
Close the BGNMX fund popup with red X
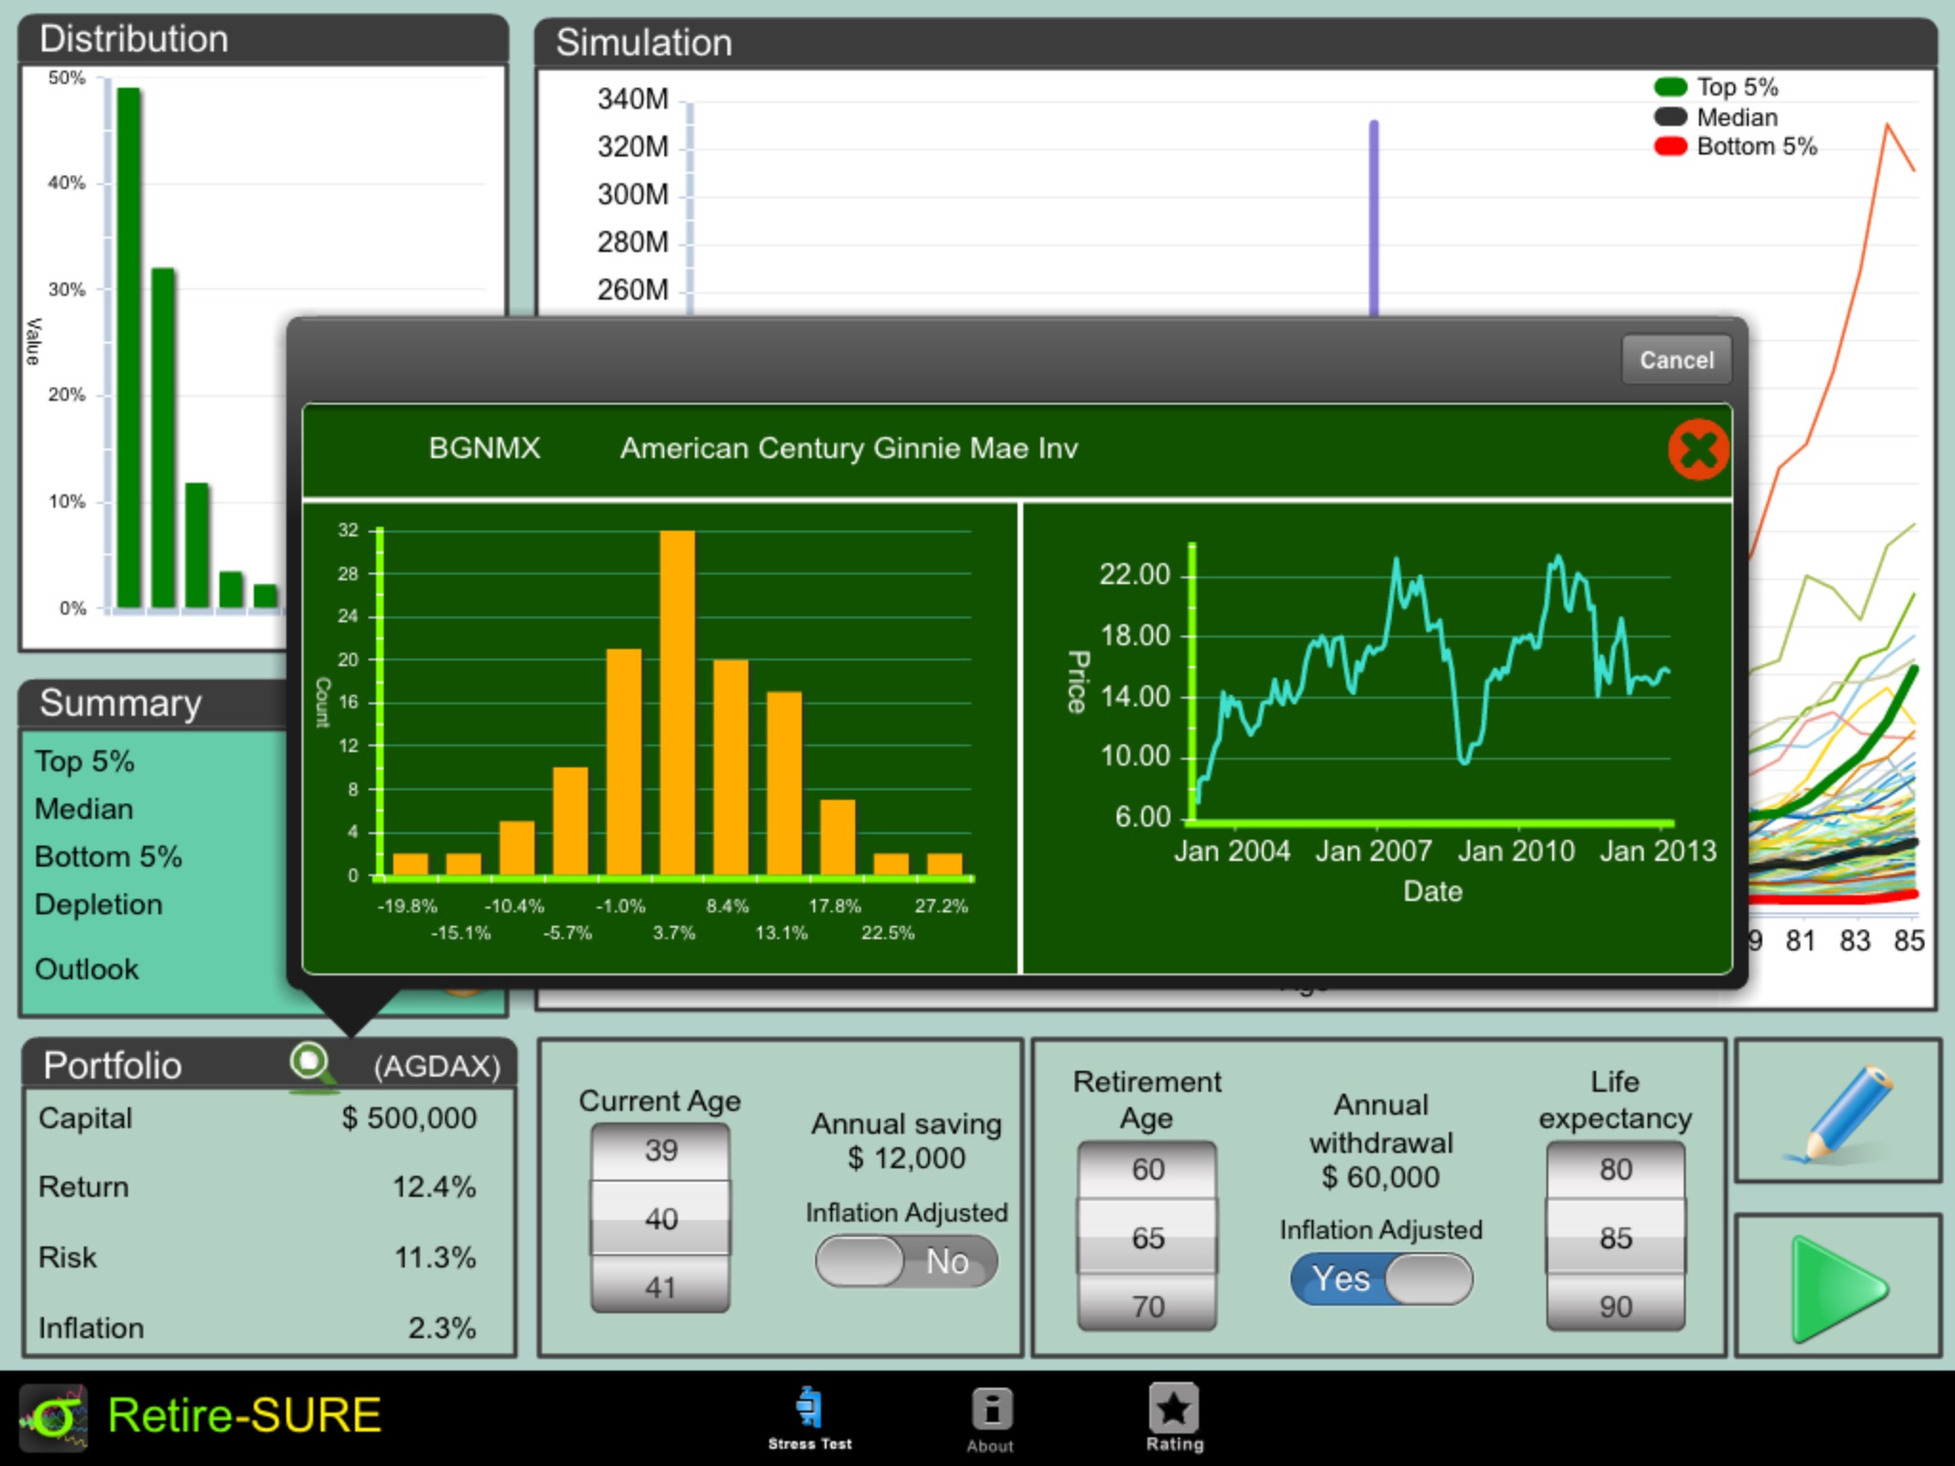click(1698, 450)
